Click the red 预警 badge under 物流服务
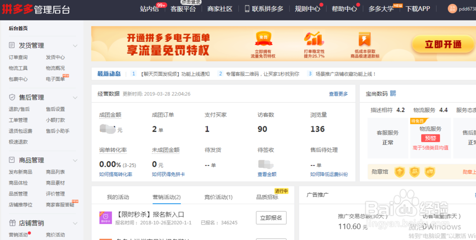476x240 pixels. tap(430, 138)
